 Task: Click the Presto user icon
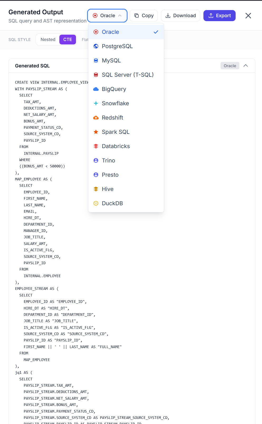click(96, 175)
